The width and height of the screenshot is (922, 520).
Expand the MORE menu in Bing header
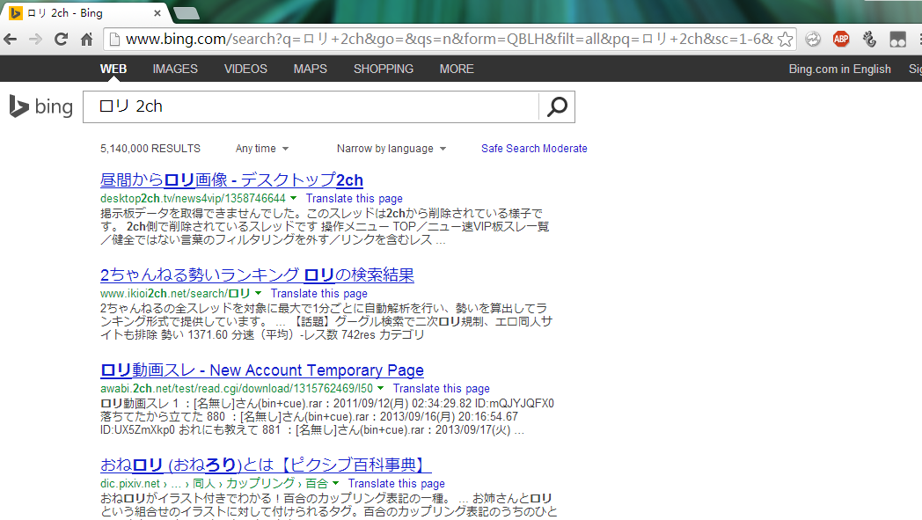[x=457, y=69]
